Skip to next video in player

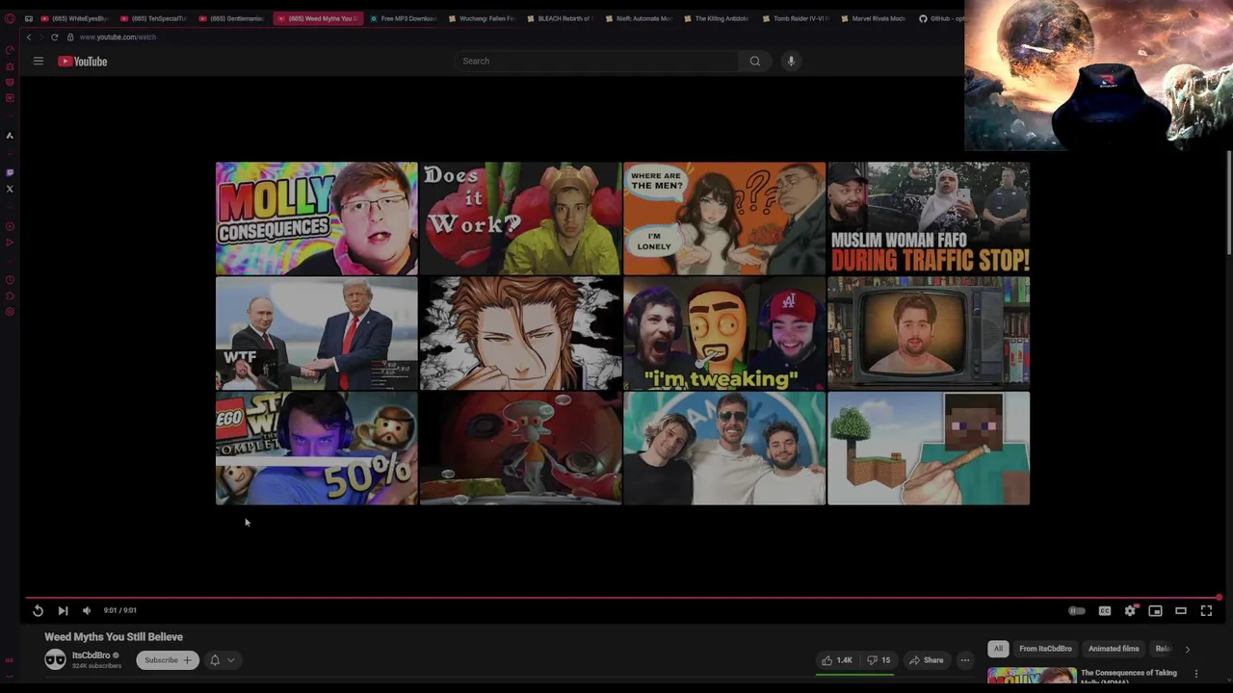click(63, 610)
